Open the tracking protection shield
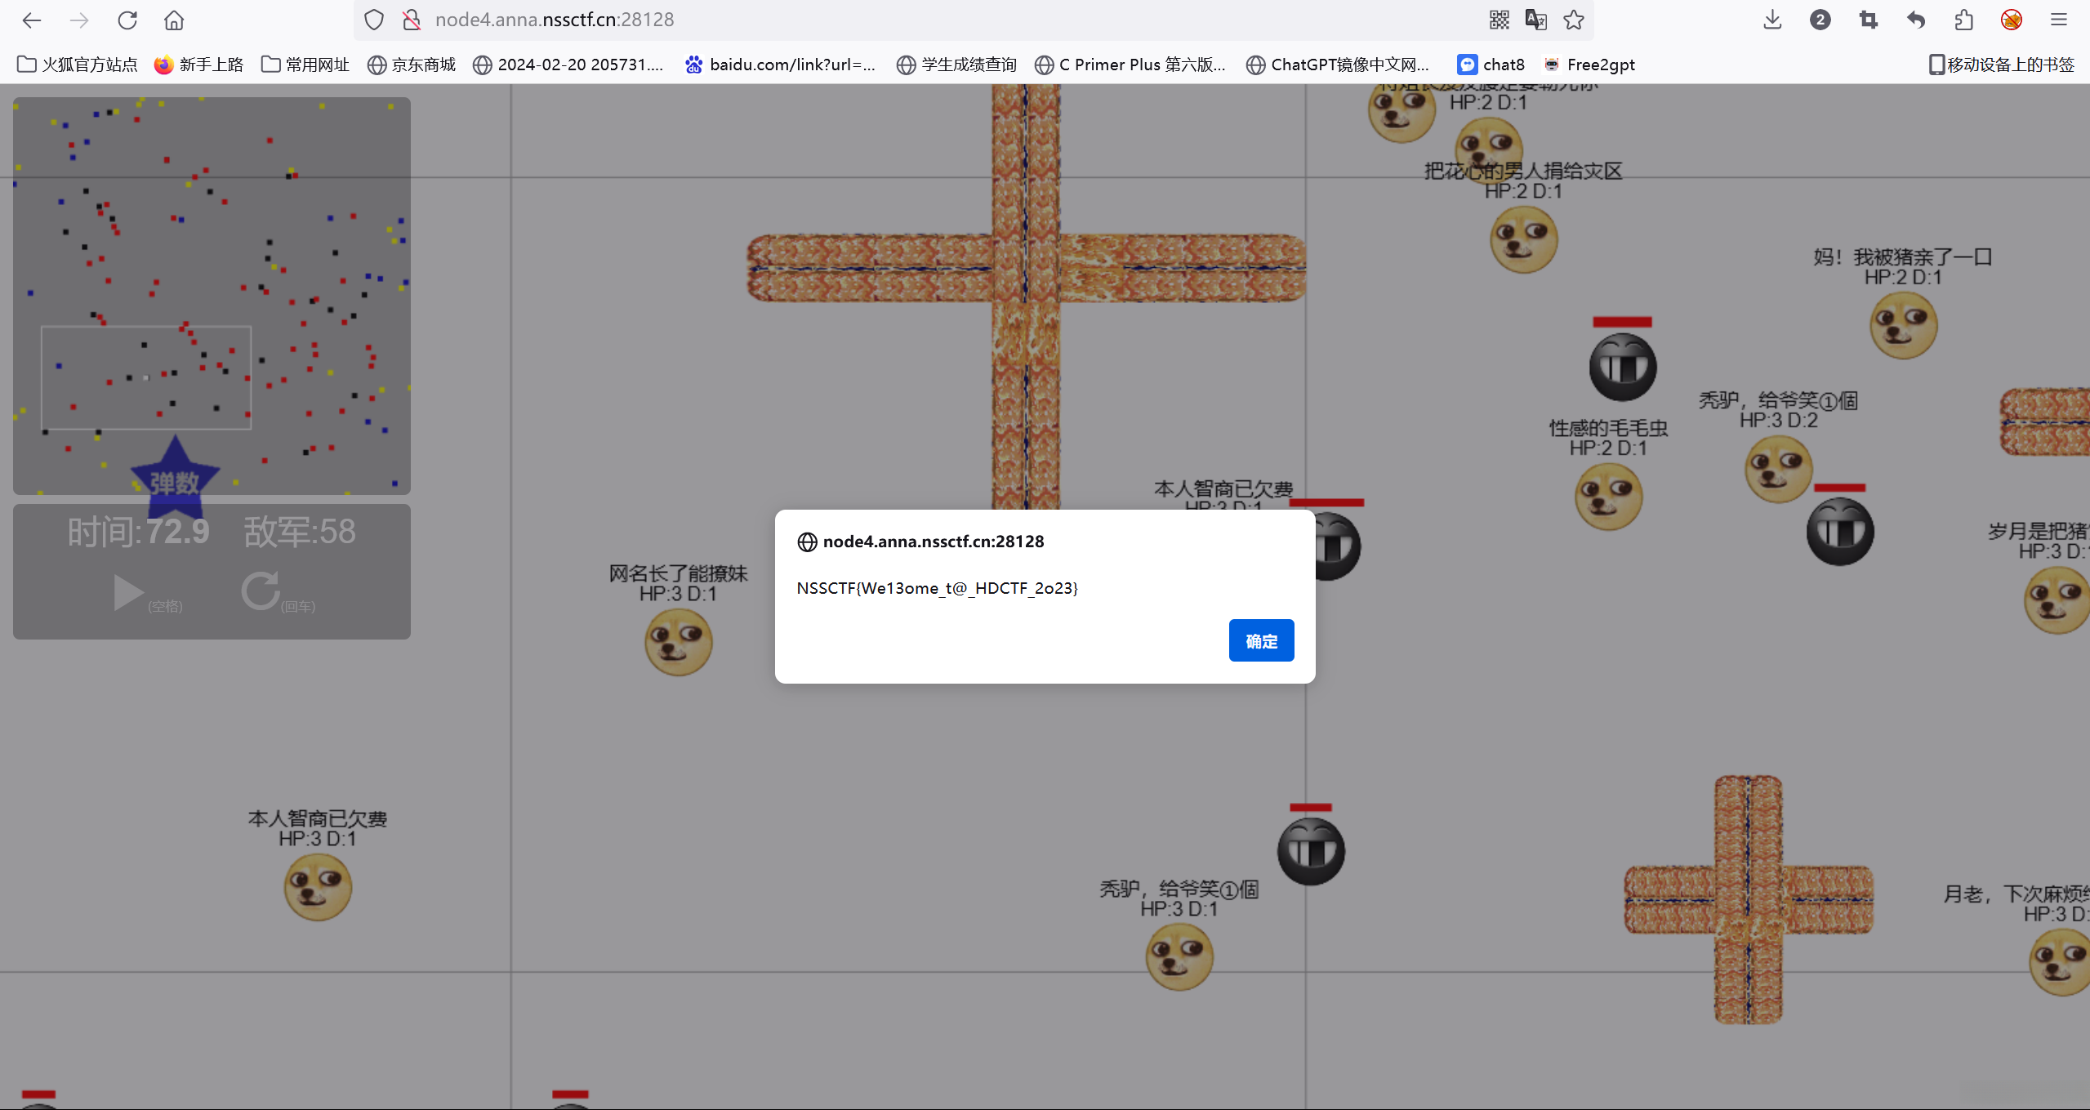The width and height of the screenshot is (2090, 1110). (x=374, y=20)
